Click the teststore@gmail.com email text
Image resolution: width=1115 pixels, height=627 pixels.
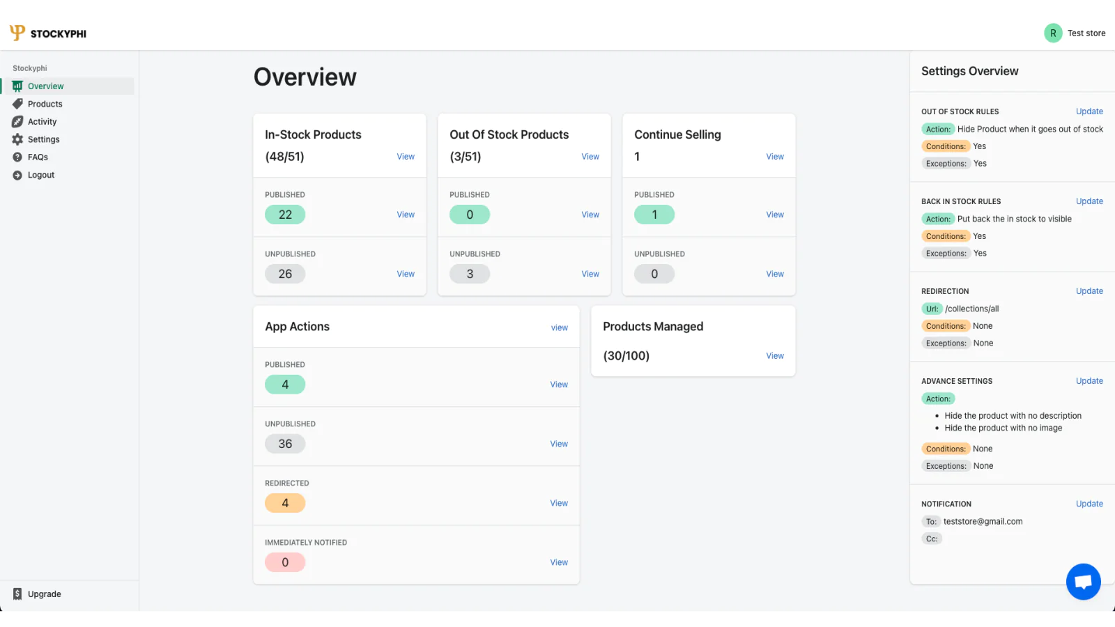click(983, 521)
